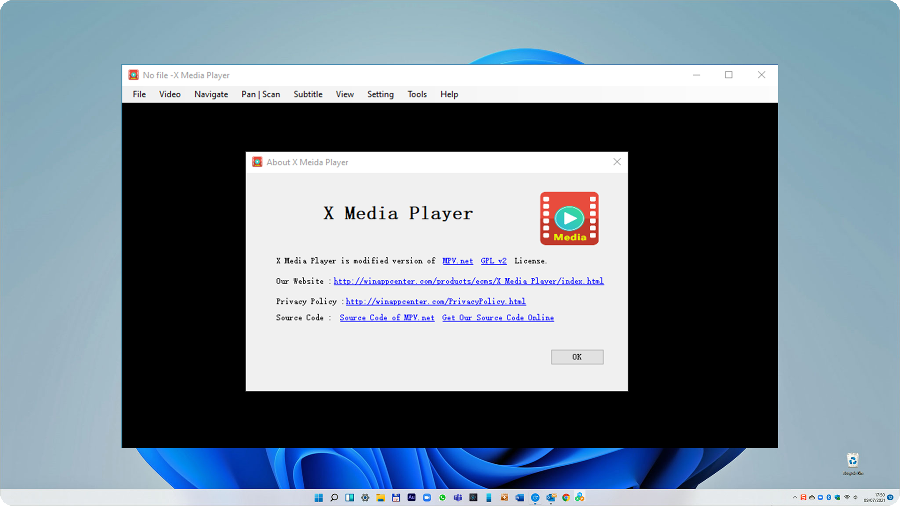Open the PrivacyPolicy.html link
The width and height of the screenshot is (900, 506).
435,302
